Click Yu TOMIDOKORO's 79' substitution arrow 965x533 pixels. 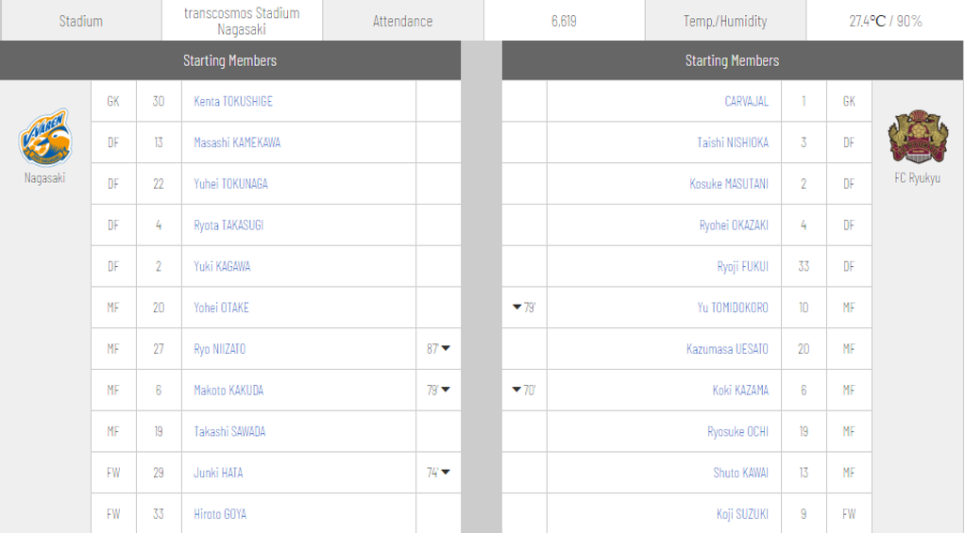coord(516,308)
